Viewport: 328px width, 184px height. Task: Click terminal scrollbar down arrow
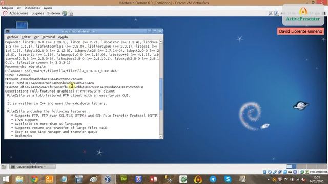point(161,136)
